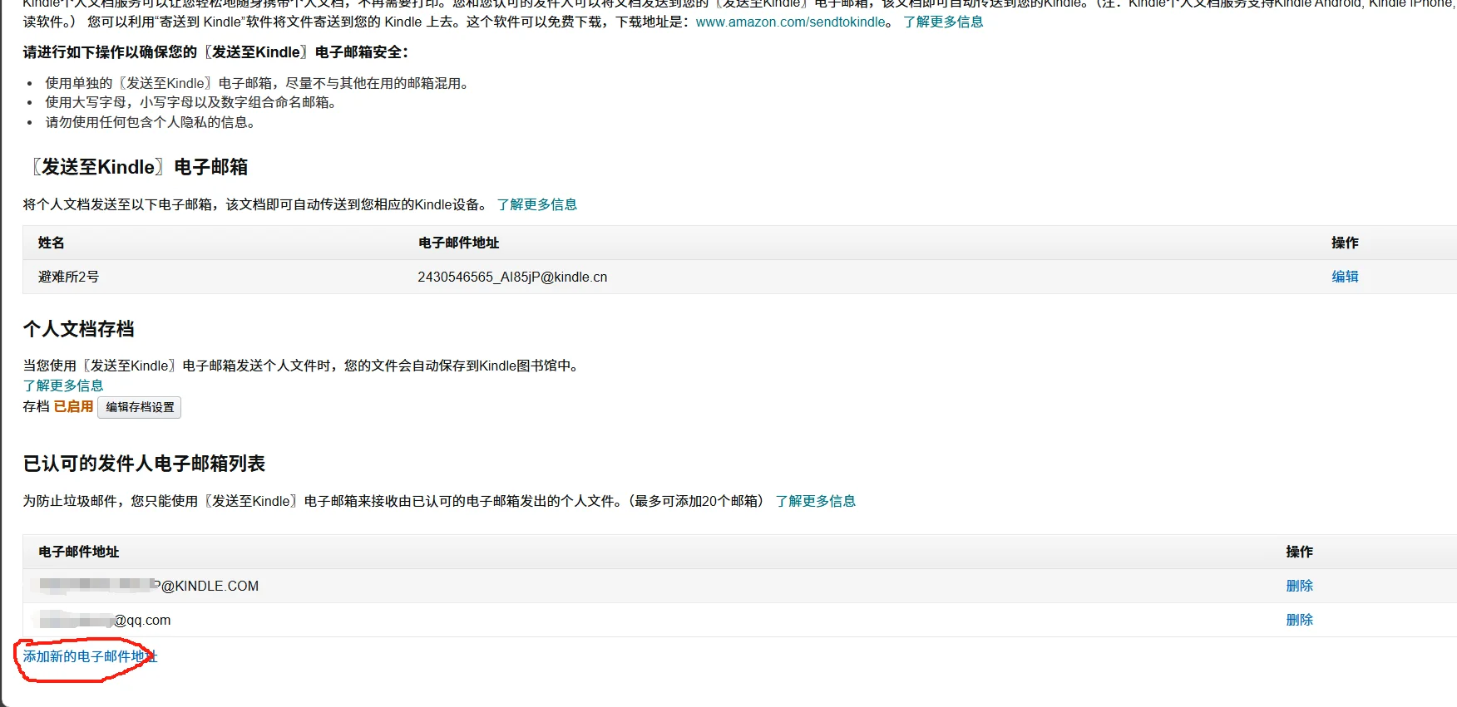Click the bullet text 使用大写字母，小写字母以及数字组合命名邮箱
Image resolution: width=1457 pixels, height=707 pixels.
point(193,102)
